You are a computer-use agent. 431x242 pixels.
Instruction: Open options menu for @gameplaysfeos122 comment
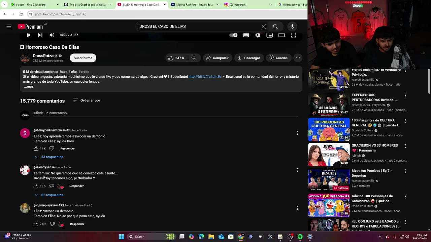click(297, 208)
